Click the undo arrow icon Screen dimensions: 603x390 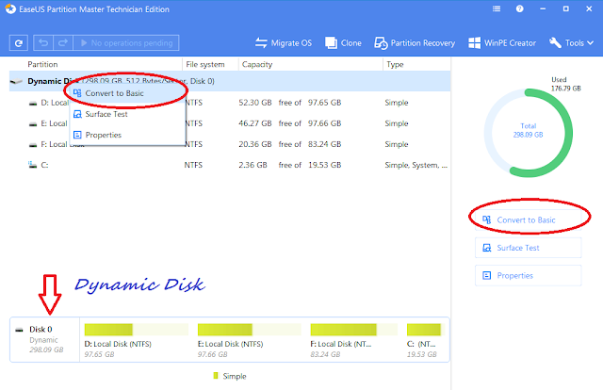tap(43, 42)
